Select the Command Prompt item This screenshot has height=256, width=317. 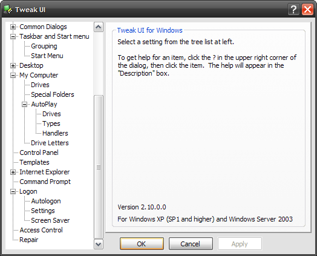[45, 182]
